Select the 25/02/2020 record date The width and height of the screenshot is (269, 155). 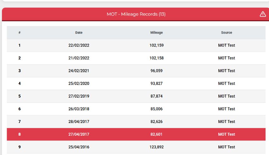(x=79, y=83)
